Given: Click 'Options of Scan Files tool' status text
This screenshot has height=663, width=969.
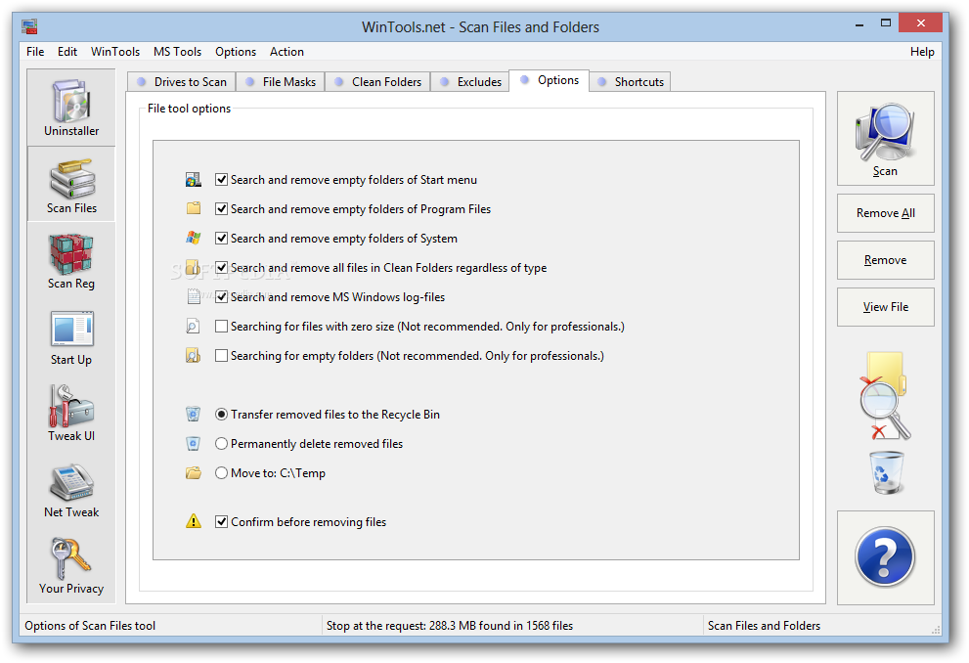Looking at the screenshot, I should (90, 625).
